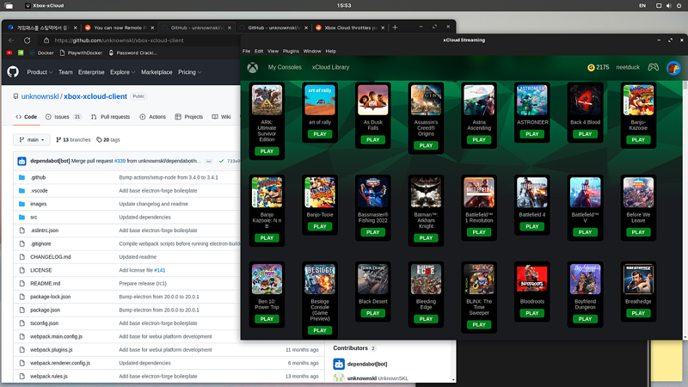Click the address bar lock icon
The height and width of the screenshot is (387, 688).
(x=46, y=40)
